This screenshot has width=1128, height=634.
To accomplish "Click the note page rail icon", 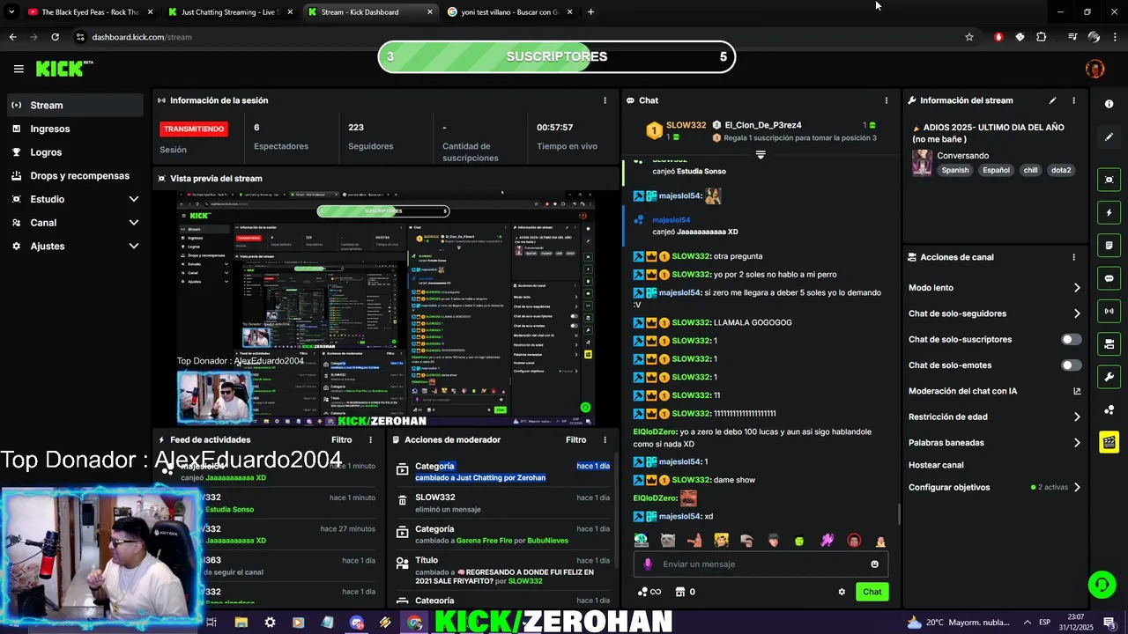I will 1109,245.
